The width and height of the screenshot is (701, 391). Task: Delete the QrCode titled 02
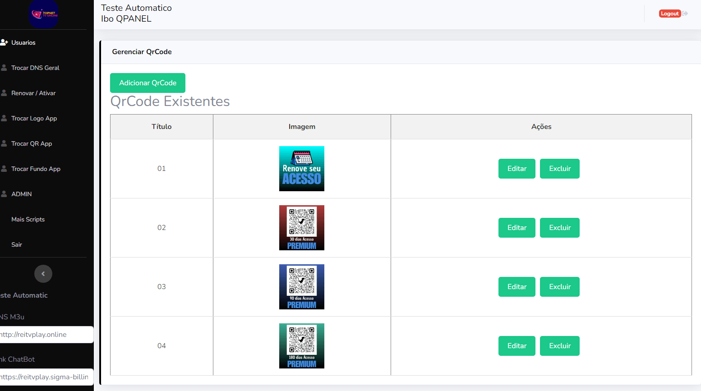(x=559, y=228)
